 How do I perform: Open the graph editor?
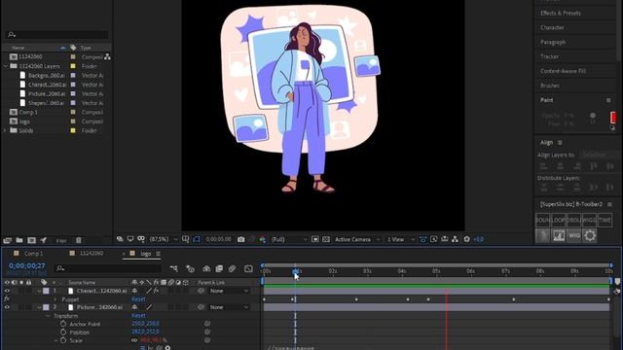click(x=248, y=268)
